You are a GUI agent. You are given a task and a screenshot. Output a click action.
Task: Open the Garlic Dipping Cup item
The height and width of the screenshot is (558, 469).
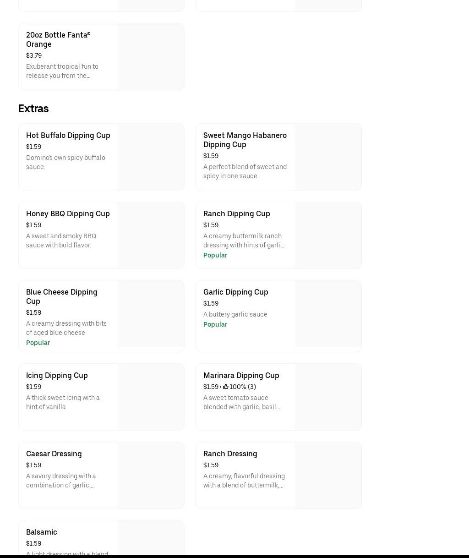point(235,292)
